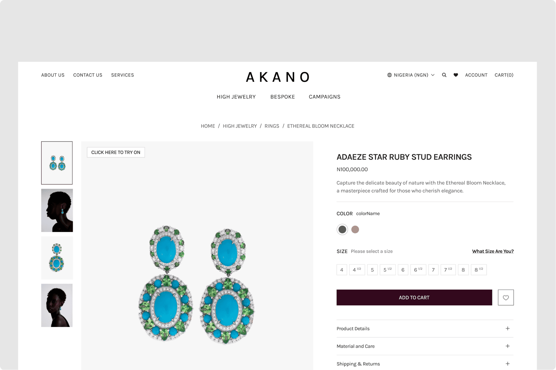The height and width of the screenshot is (370, 556).
Task: Open wishlist via header heart icon
Action: coord(456,75)
